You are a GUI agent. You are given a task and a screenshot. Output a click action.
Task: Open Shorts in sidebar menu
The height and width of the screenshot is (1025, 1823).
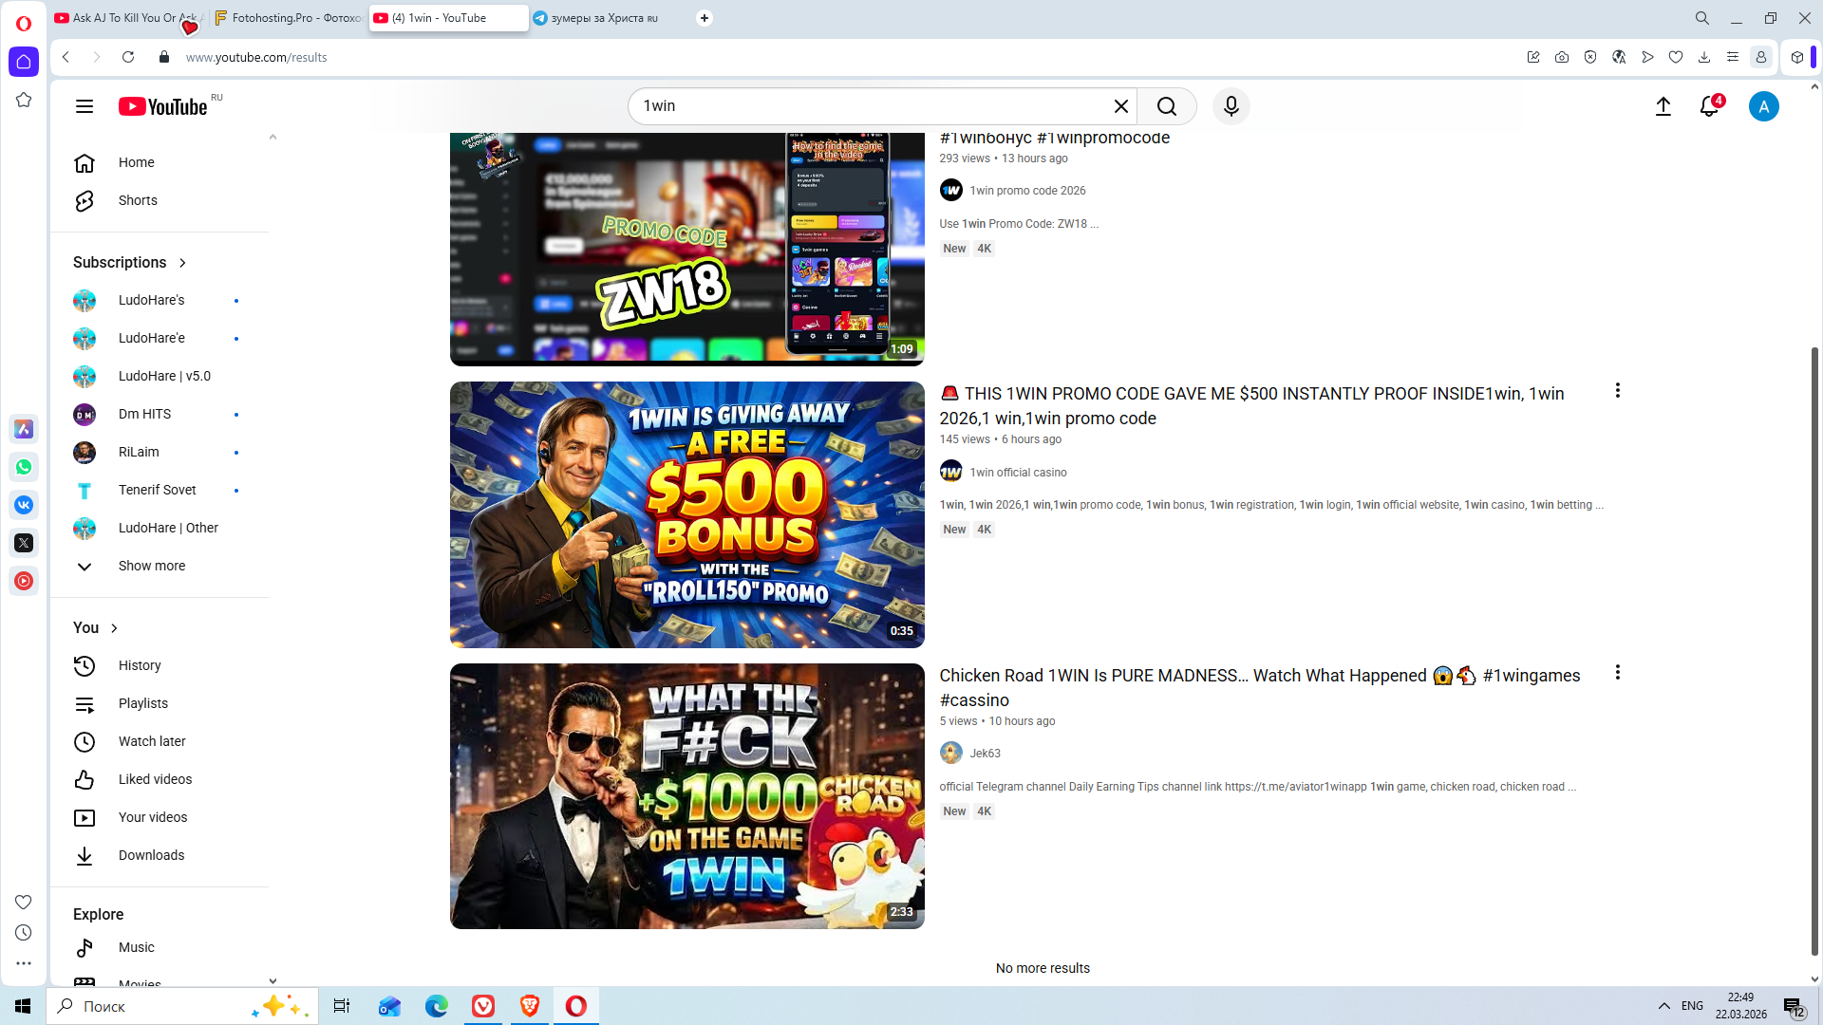click(138, 200)
